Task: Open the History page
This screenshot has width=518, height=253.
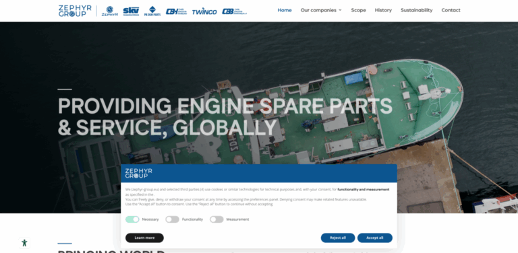Action: coord(383,10)
